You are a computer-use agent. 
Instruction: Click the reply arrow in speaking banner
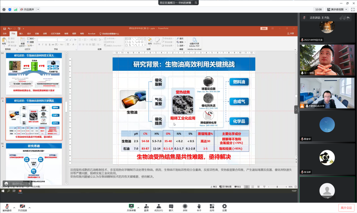(348, 17)
